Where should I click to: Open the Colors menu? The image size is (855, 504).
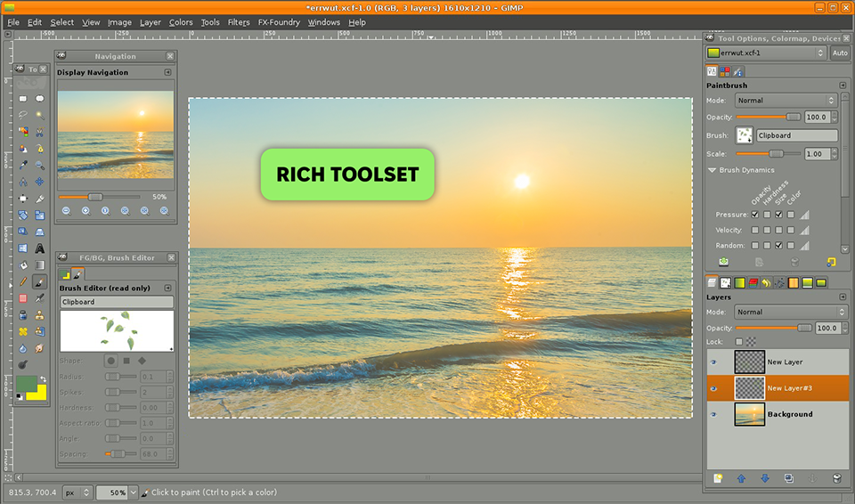(x=181, y=22)
